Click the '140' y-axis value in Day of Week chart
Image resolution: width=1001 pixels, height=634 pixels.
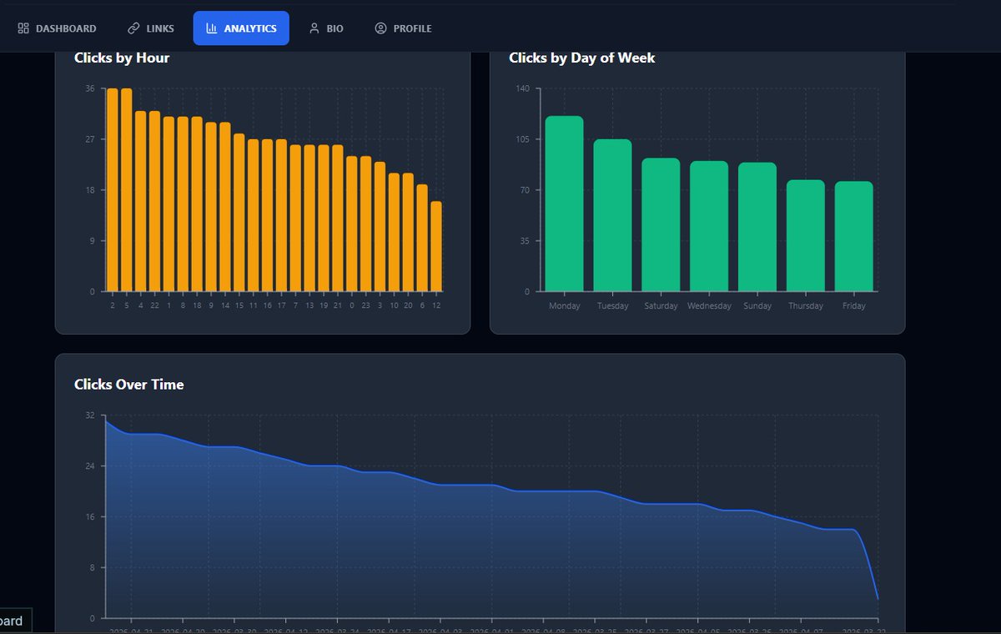522,88
